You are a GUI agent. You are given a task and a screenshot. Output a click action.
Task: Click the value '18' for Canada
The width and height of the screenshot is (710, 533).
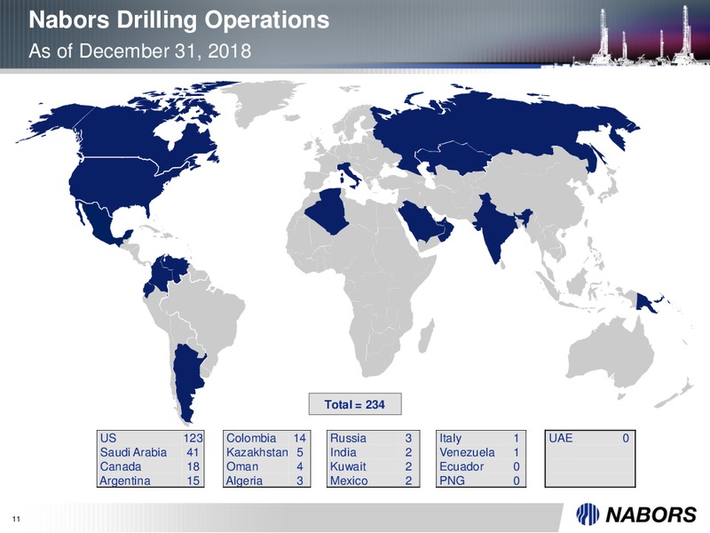click(193, 466)
